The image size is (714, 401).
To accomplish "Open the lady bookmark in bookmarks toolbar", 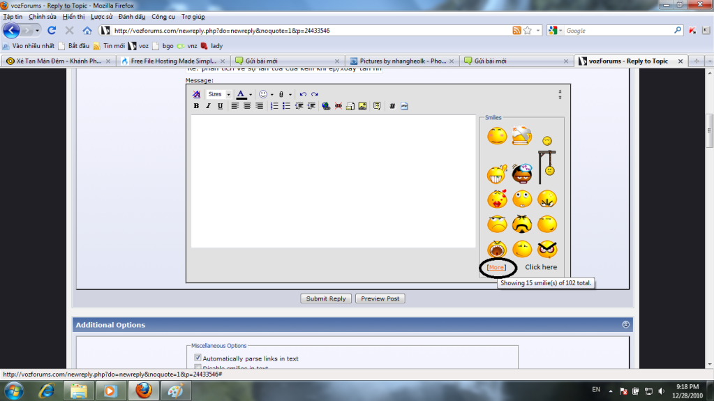I will coord(211,46).
